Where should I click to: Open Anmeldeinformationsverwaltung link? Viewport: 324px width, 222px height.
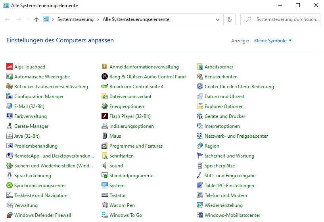pos(144,67)
